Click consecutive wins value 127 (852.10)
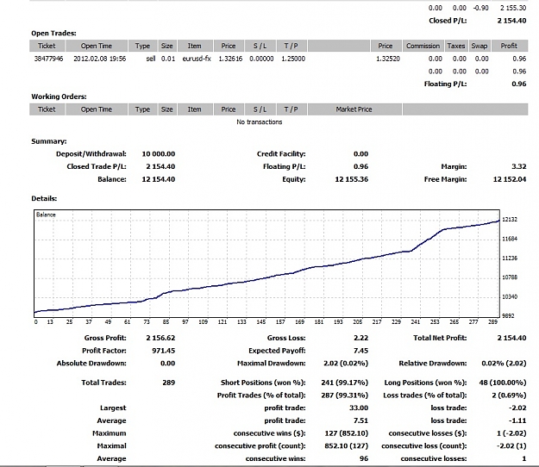This screenshot has height=467, width=539. (x=346, y=433)
